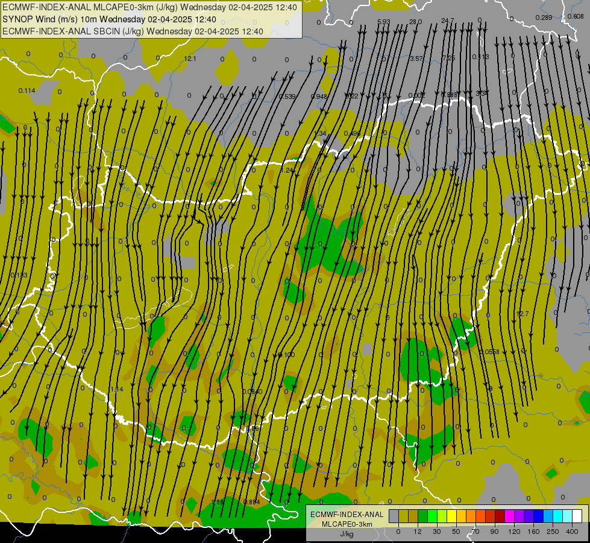
Task: Click the legend label 'MLCAPE0-3km'
Action: pos(347,524)
